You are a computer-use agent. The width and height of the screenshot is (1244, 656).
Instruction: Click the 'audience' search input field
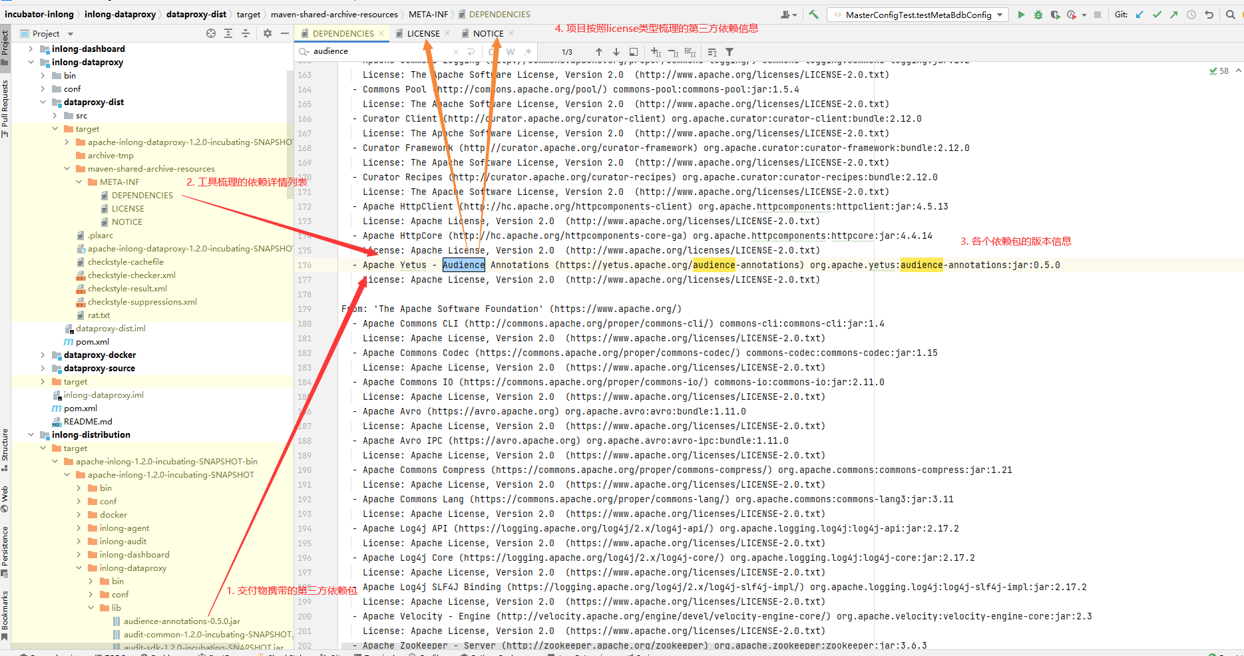[379, 51]
